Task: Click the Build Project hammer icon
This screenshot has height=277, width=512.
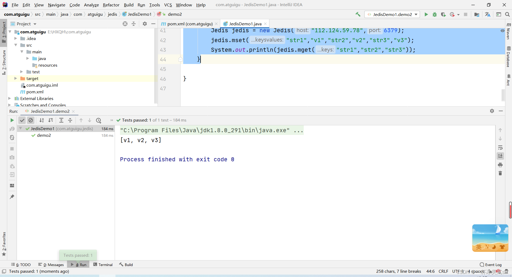Action: pyautogui.click(x=358, y=14)
